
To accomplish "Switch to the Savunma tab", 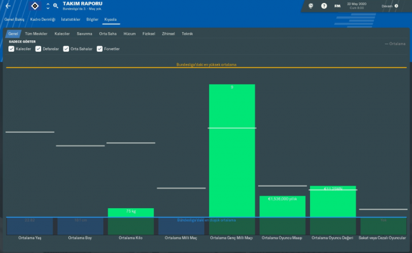I will pos(84,33).
